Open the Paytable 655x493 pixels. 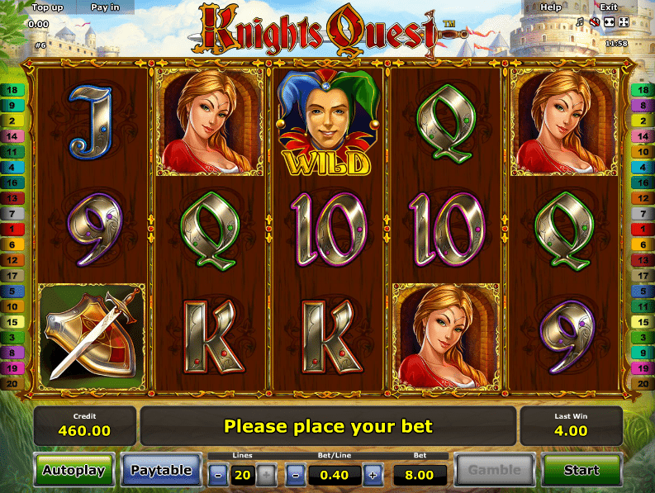tap(161, 470)
